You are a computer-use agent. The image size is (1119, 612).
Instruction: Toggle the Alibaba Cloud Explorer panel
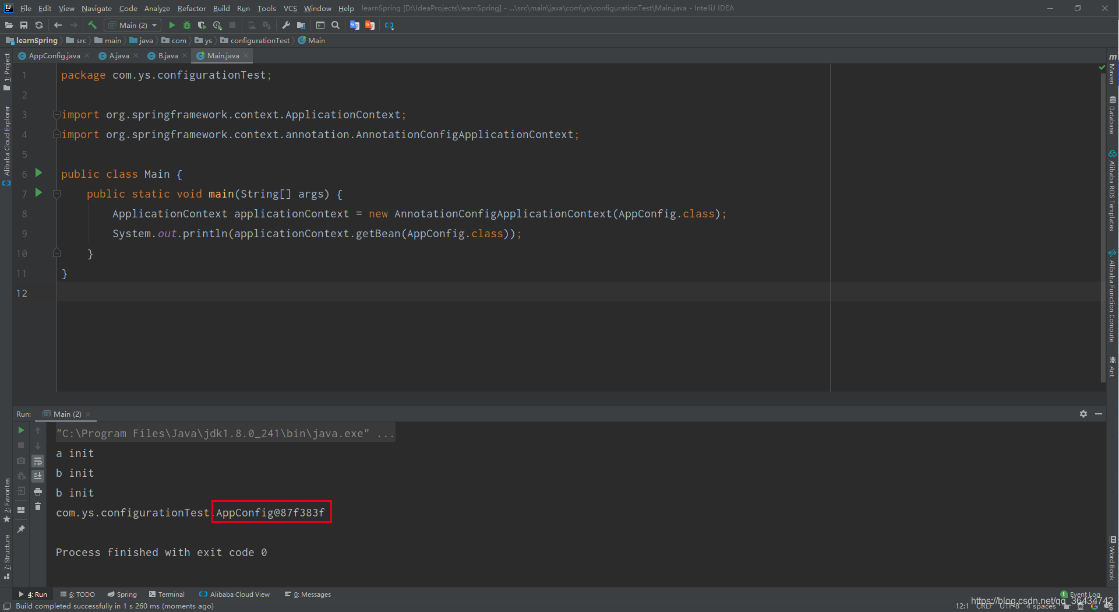[x=6, y=146]
